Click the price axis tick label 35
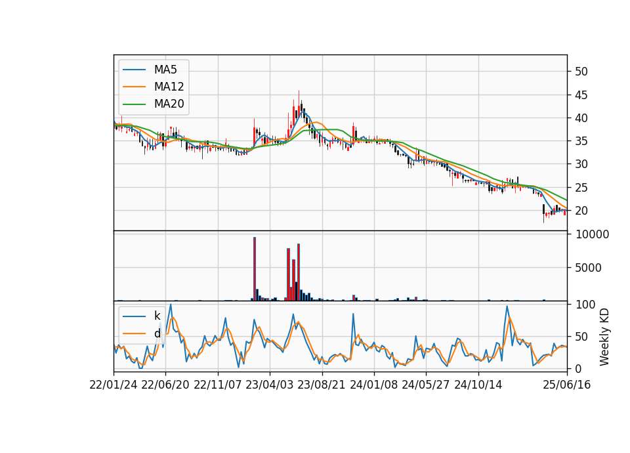The image size is (630, 453). pyautogui.click(x=581, y=141)
